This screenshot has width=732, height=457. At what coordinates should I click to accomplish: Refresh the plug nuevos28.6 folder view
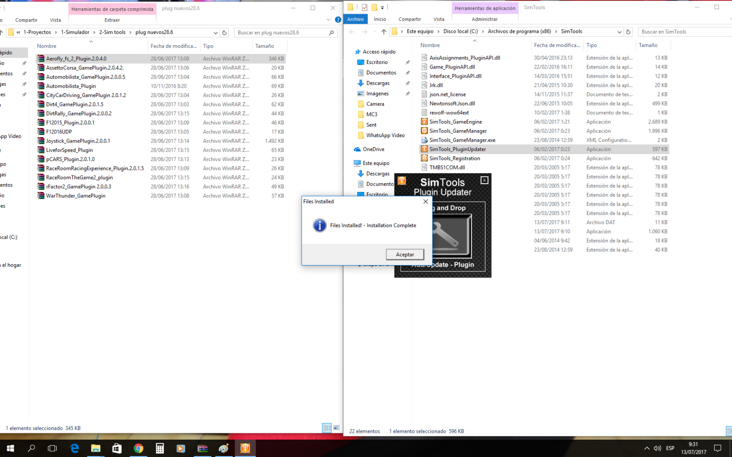[x=224, y=32]
